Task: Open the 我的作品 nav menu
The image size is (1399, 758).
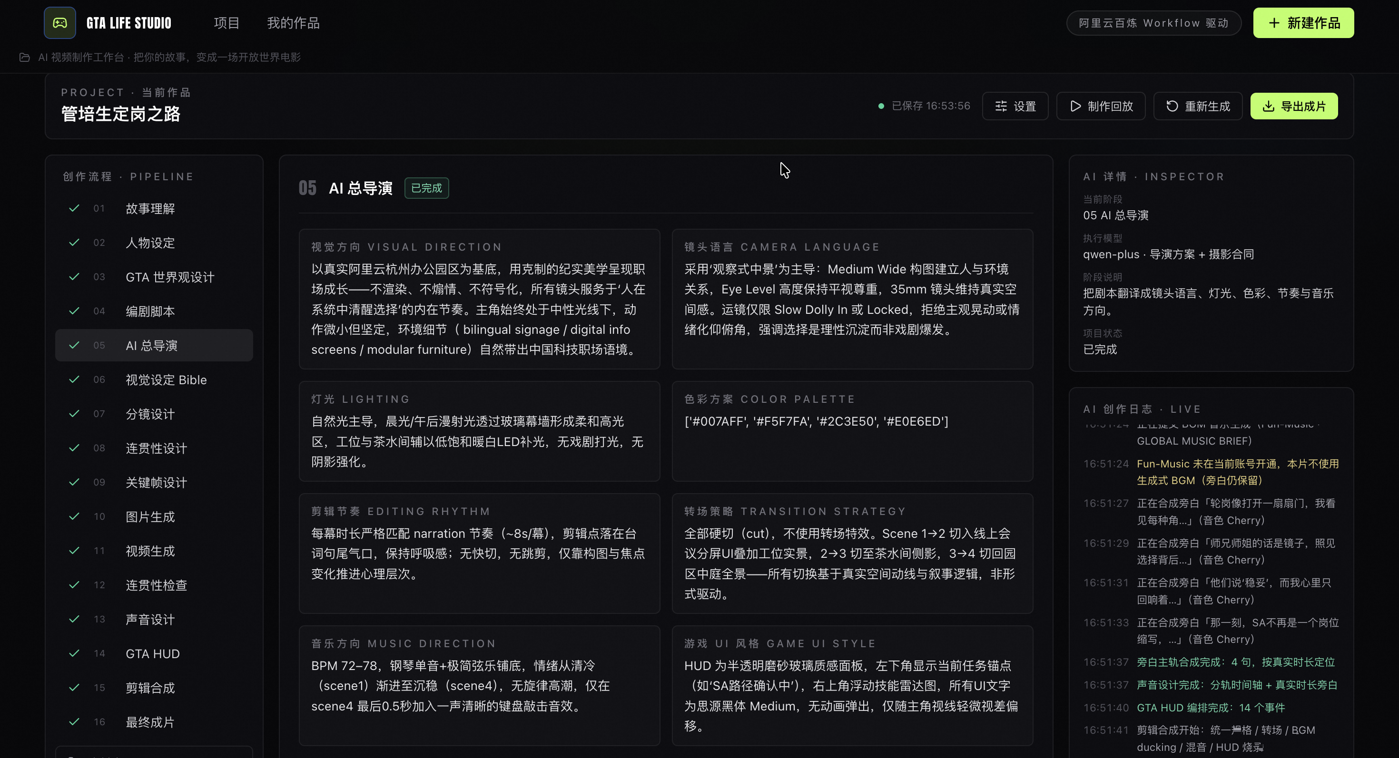Action: (293, 23)
